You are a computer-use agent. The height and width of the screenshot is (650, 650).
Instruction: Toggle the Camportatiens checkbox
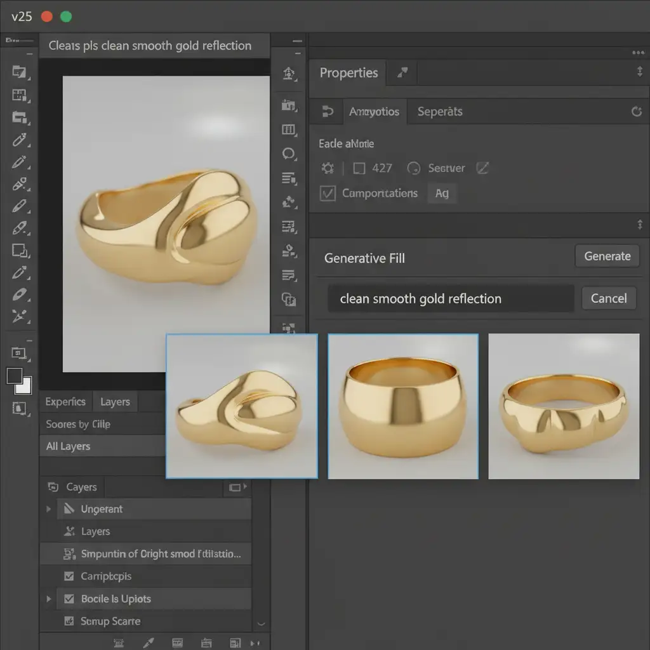pyautogui.click(x=328, y=194)
